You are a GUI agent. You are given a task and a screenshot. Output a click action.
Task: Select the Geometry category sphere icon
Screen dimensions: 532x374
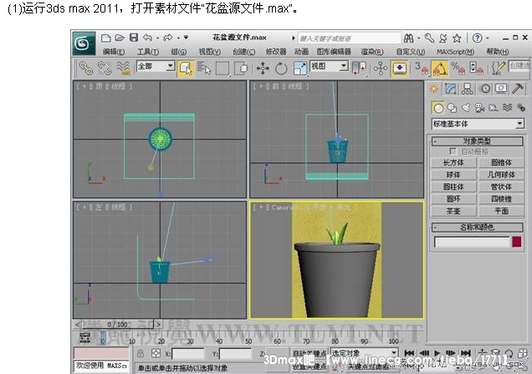point(438,108)
